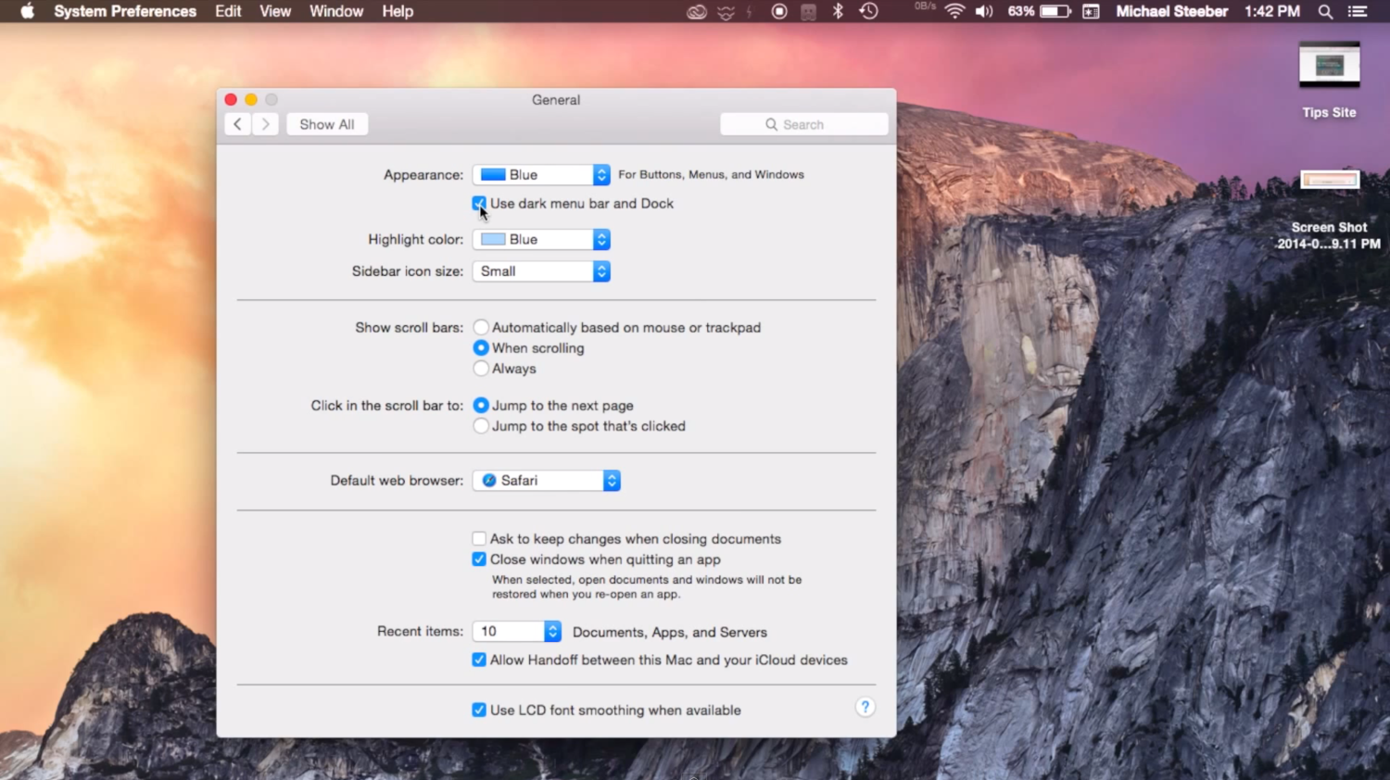
Task: Click the Bluetooth menu bar icon
Action: pos(838,11)
